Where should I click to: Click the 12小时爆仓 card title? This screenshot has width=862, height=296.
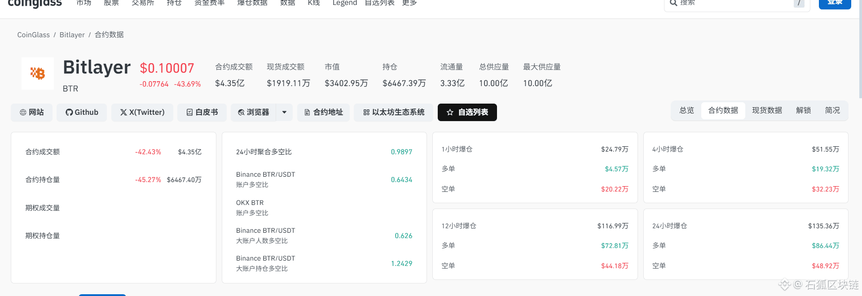pos(459,226)
